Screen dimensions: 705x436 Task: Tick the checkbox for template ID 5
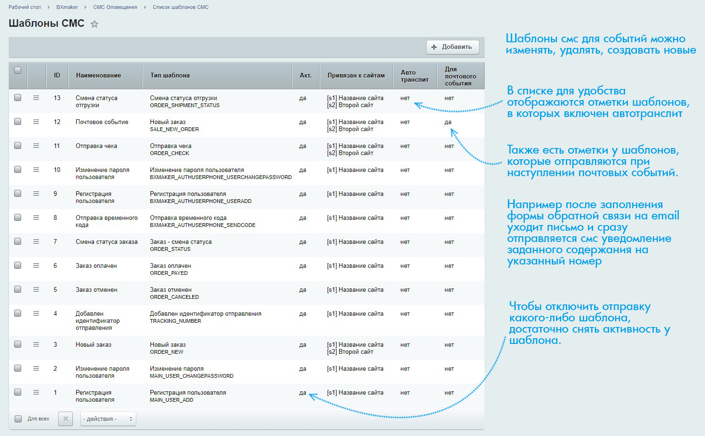[x=18, y=289]
